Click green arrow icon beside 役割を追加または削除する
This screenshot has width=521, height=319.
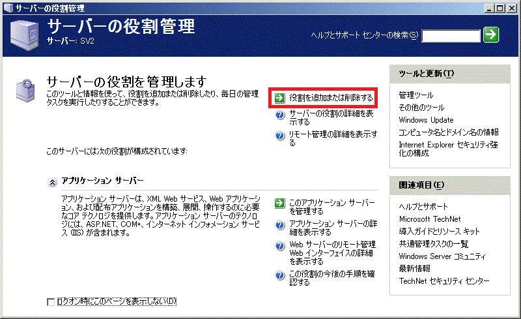(x=279, y=98)
